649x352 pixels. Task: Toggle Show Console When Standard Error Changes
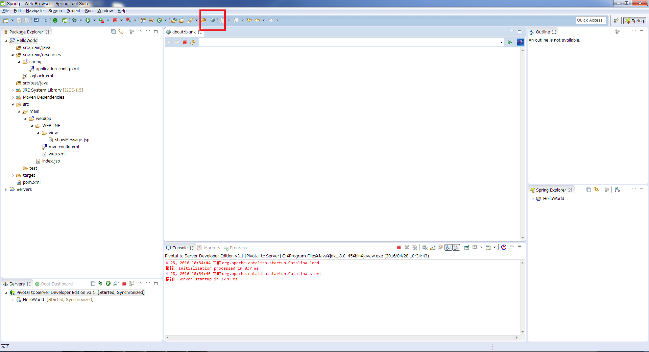tap(456, 248)
